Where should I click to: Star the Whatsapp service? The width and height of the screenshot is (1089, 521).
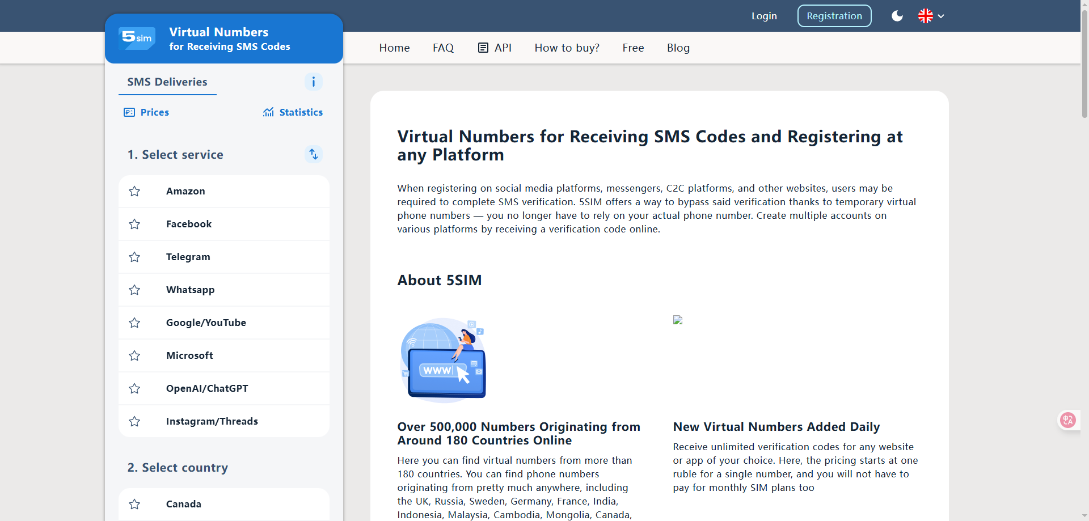pos(134,290)
